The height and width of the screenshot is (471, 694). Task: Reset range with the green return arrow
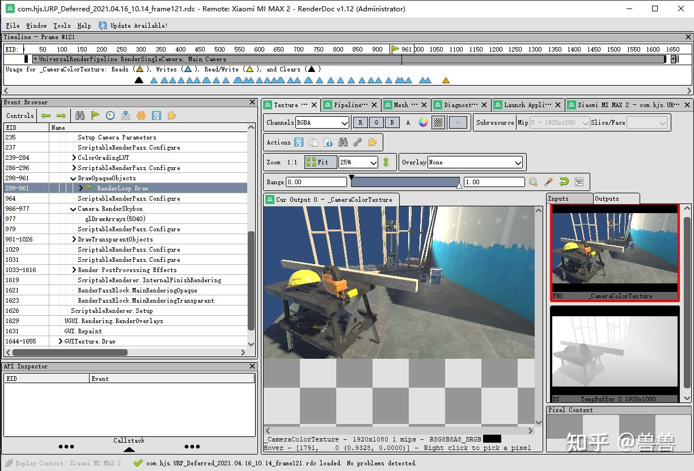pyautogui.click(x=564, y=182)
